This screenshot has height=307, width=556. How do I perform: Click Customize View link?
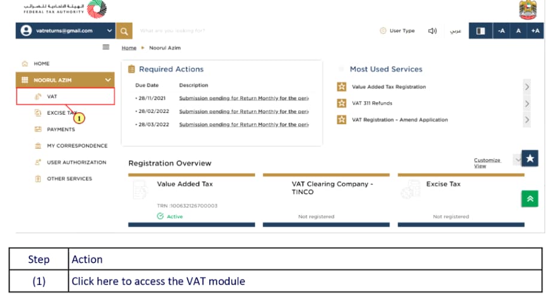(487, 163)
